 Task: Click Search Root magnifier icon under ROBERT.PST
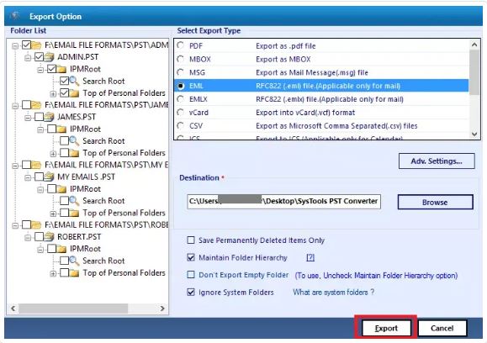pos(74,261)
